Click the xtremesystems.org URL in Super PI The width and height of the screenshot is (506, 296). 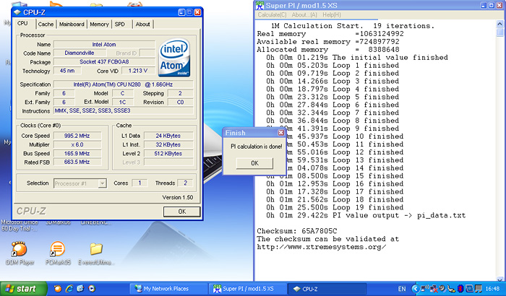point(322,247)
